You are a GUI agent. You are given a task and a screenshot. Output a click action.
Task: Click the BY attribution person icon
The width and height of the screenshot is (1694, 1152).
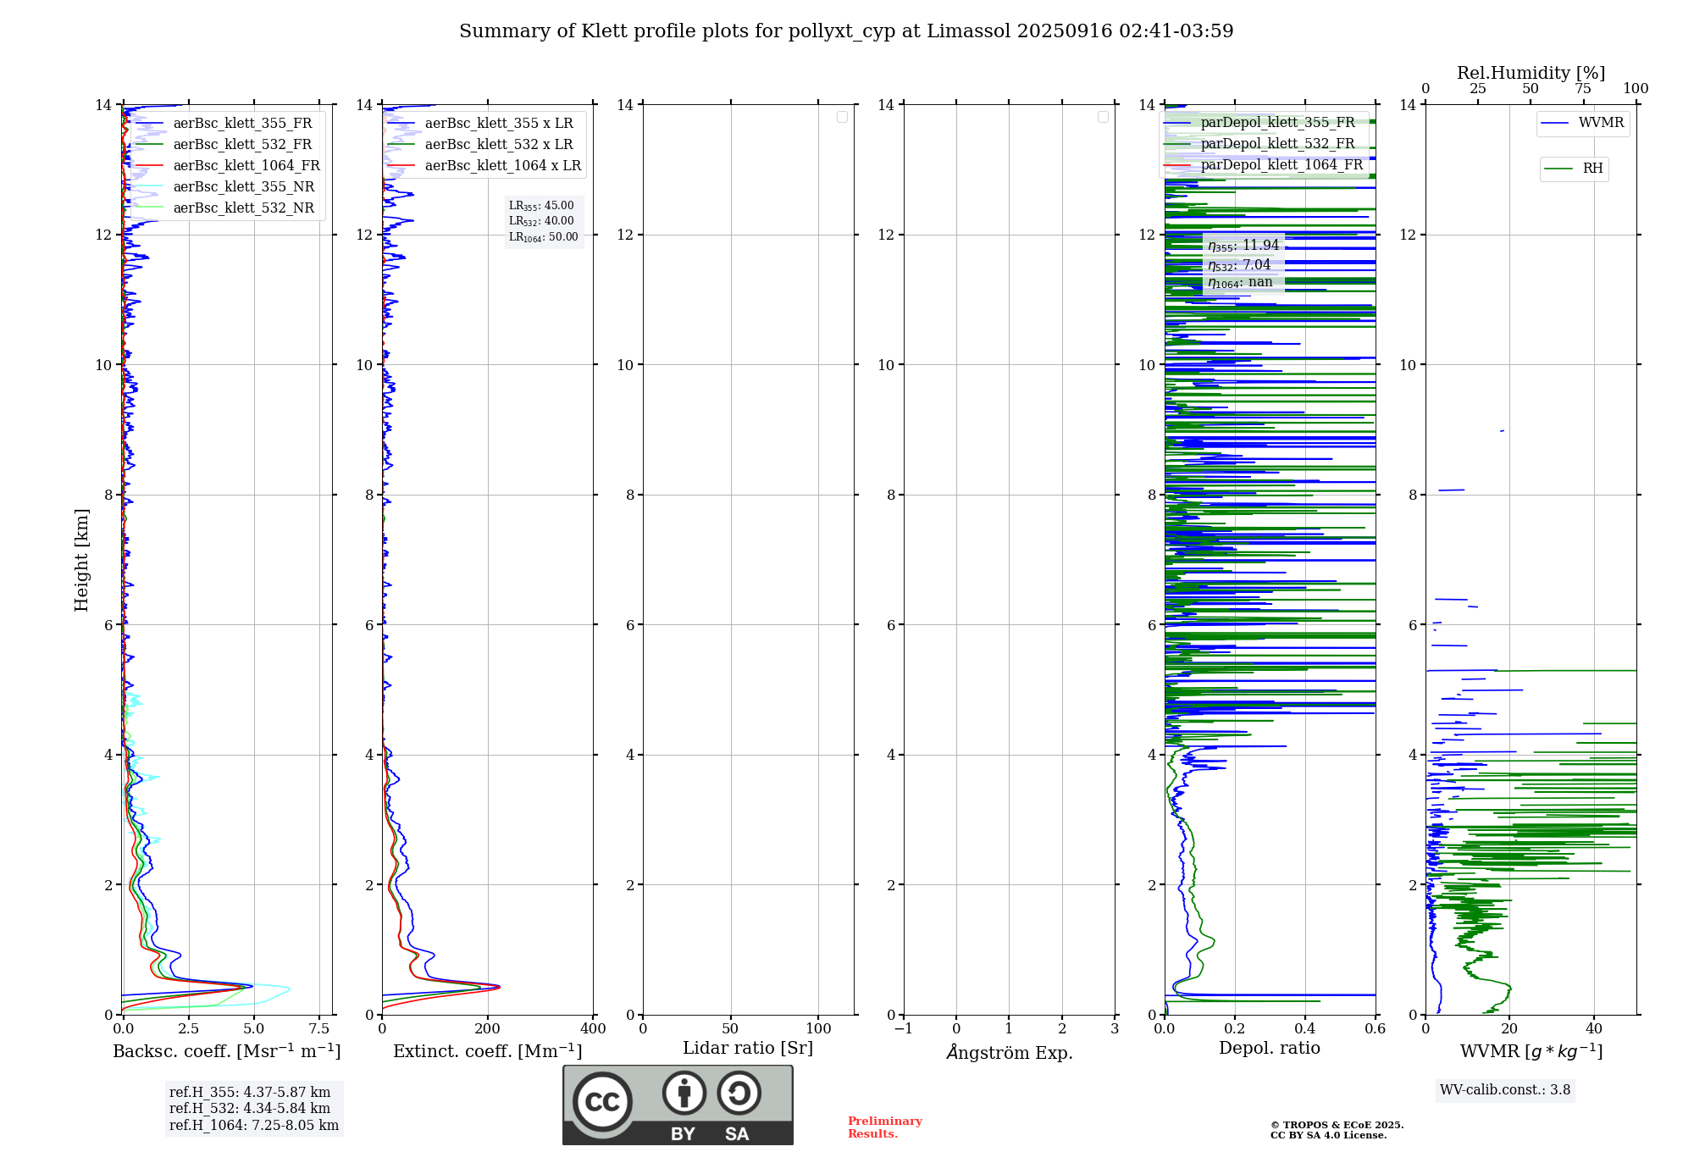[684, 1093]
